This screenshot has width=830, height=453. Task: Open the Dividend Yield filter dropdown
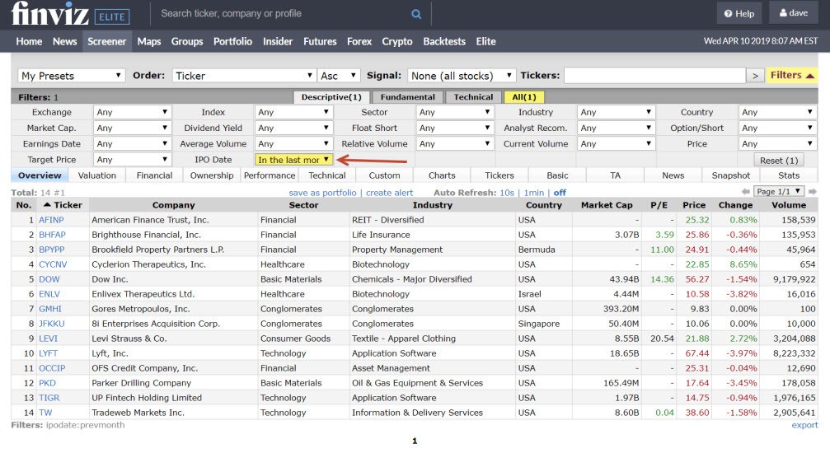point(293,128)
